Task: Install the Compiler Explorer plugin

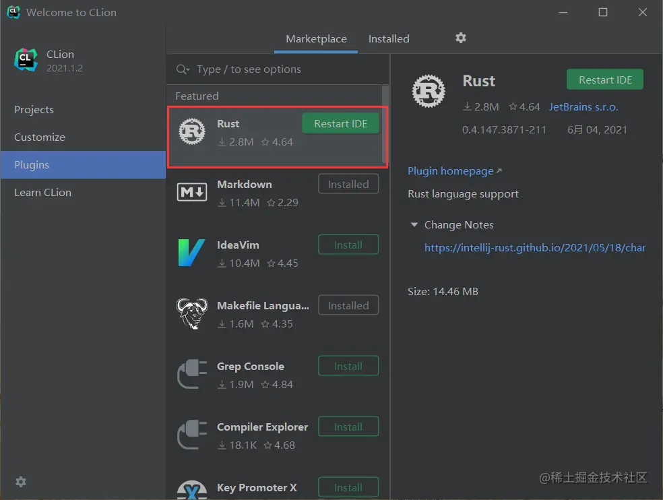Action: (348, 427)
